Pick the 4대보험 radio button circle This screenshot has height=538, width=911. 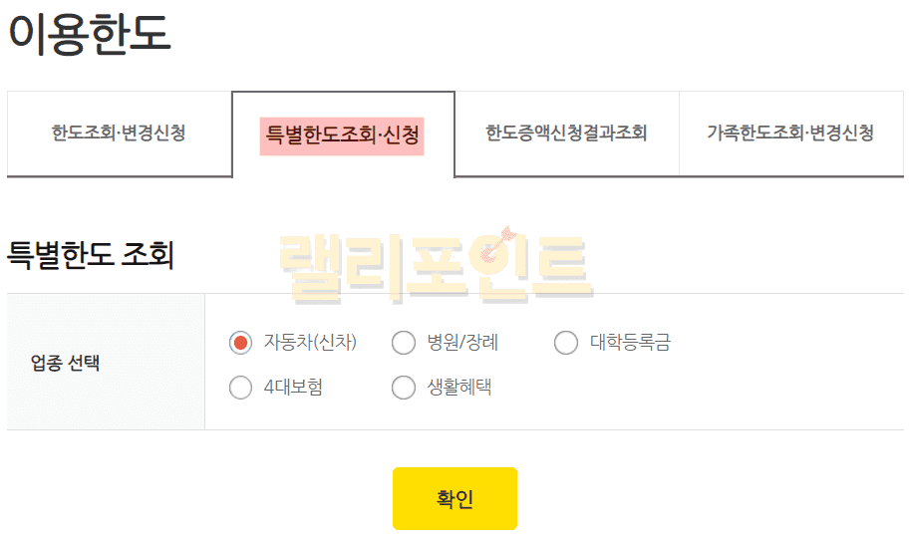pyautogui.click(x=240, y=388)
